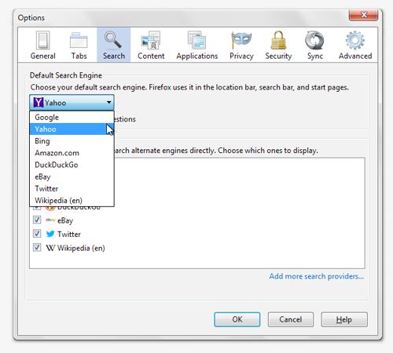Uncheck the Wikipedia (en) checkbox

click(37, 247)
